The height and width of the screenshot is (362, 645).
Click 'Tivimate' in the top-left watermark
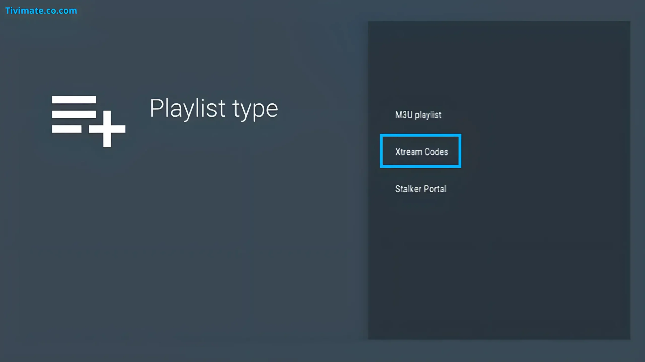point(24,11)
